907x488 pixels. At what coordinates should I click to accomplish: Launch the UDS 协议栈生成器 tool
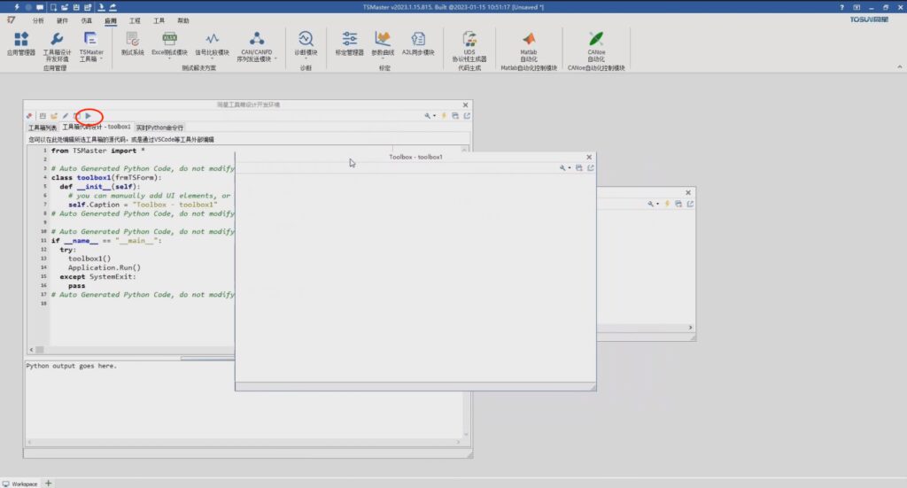coord(469,43)
